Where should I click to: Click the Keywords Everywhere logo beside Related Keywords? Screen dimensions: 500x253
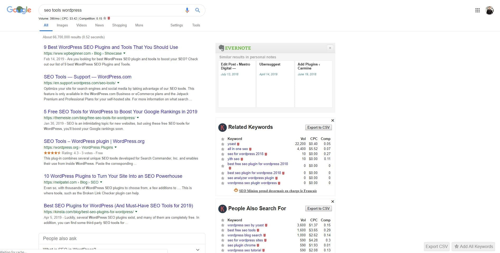pyautogui.click(x=222, y=127)
